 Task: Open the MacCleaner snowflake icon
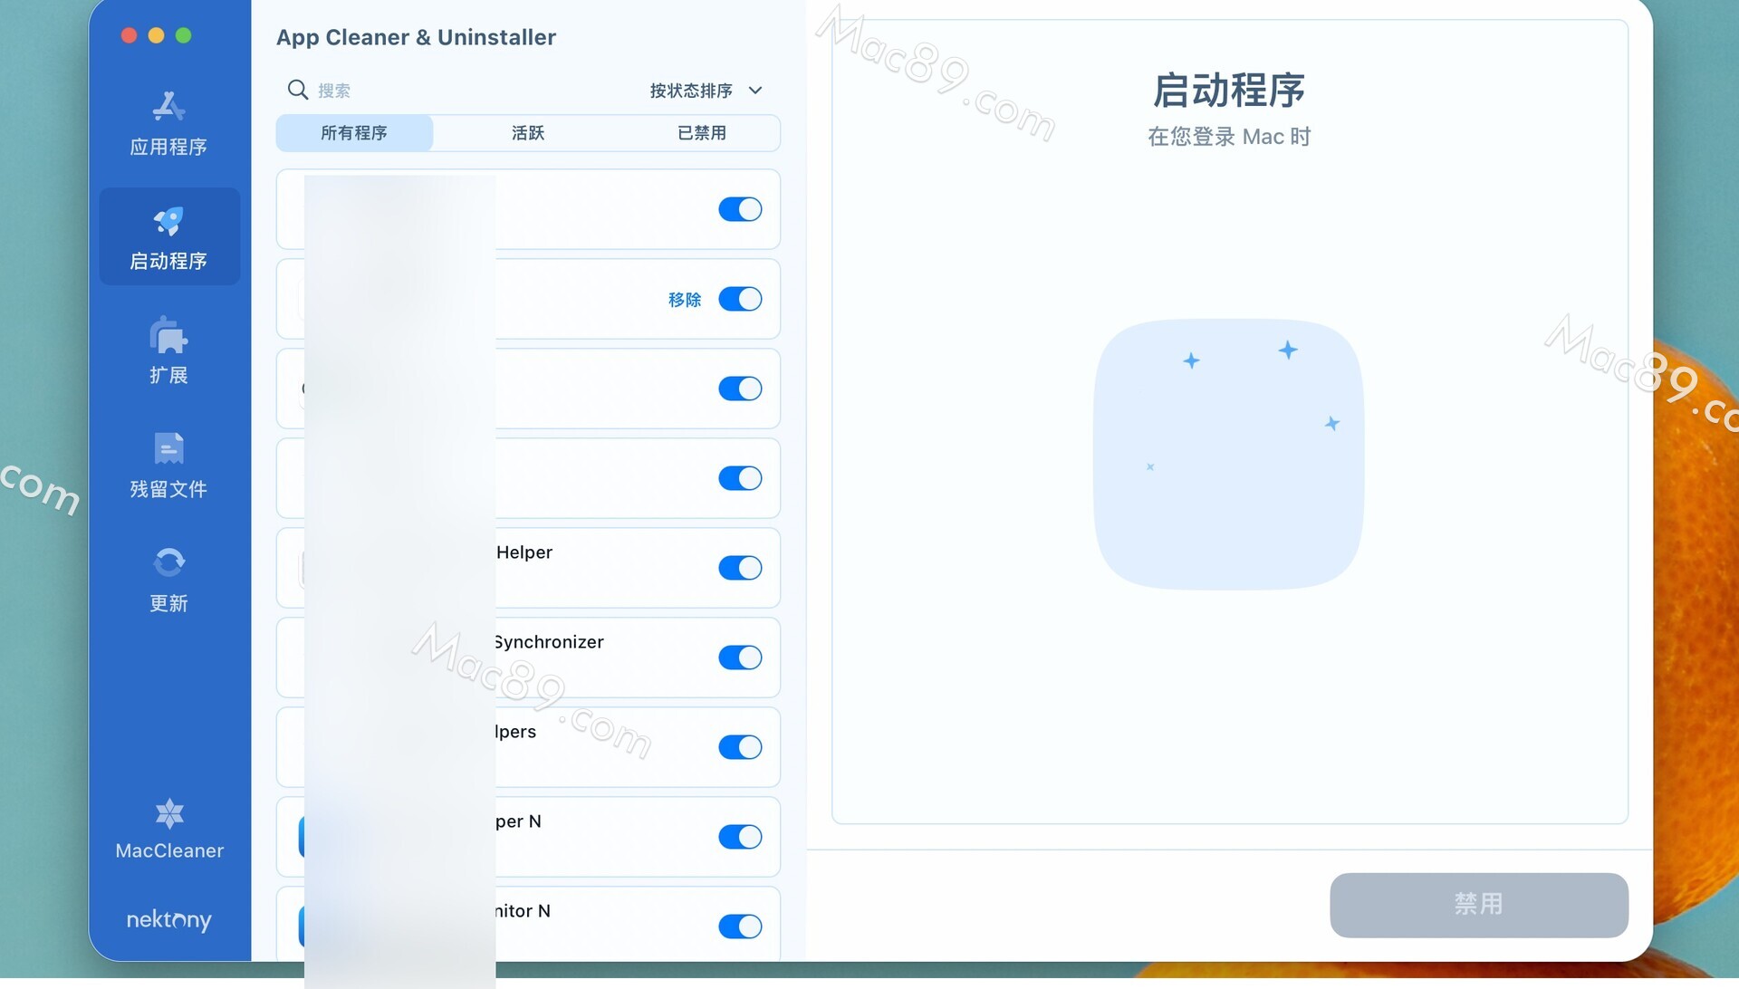(x=169, y=813)
